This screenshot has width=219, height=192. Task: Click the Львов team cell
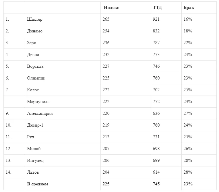pos(33,172)
